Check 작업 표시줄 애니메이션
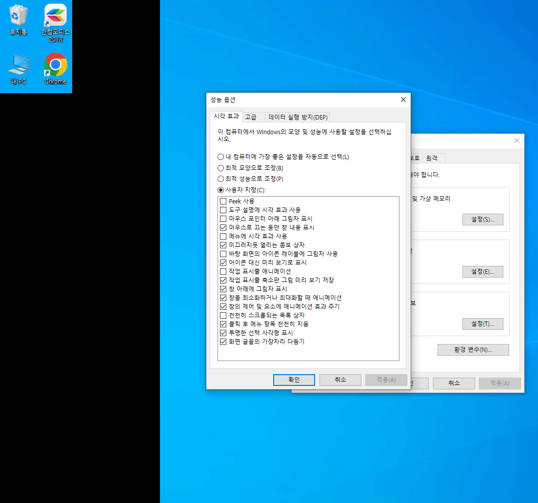538x503 pixels. pos(223,271)
